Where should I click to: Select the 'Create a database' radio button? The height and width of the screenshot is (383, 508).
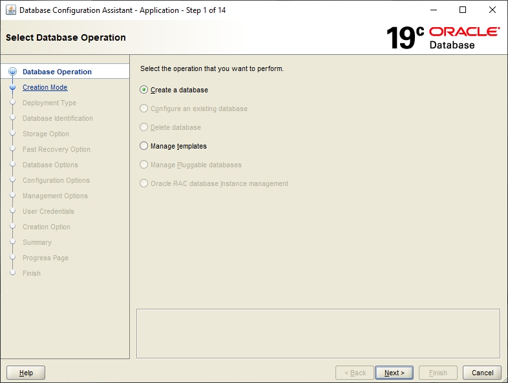(144, 90)
